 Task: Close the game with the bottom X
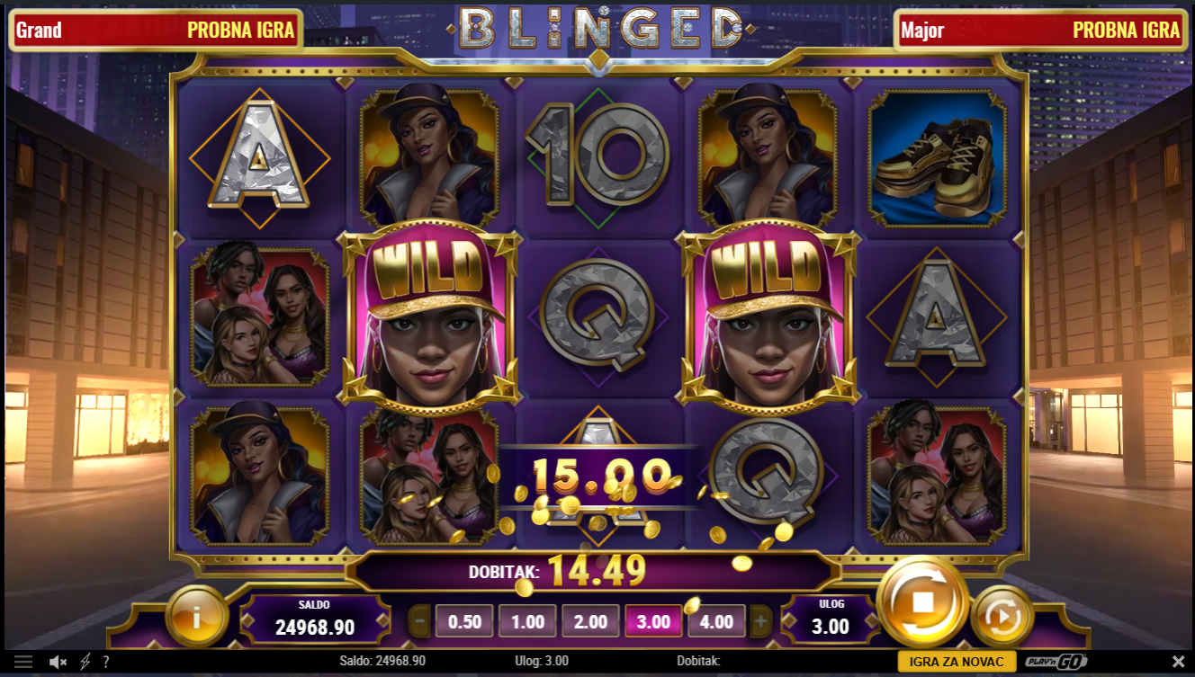coord(1179,662)
